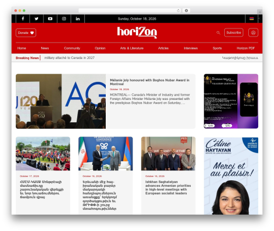The width and height of the screenshot is (274, 231).
Task: Click the browser reload icon
Action: pos(178,10)
